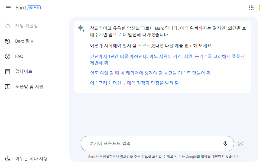This screenshot has width=260, height=166.
Task: Click the Bard sparkle logo in message
Action: pyautogui.click(x=81, y=28)
